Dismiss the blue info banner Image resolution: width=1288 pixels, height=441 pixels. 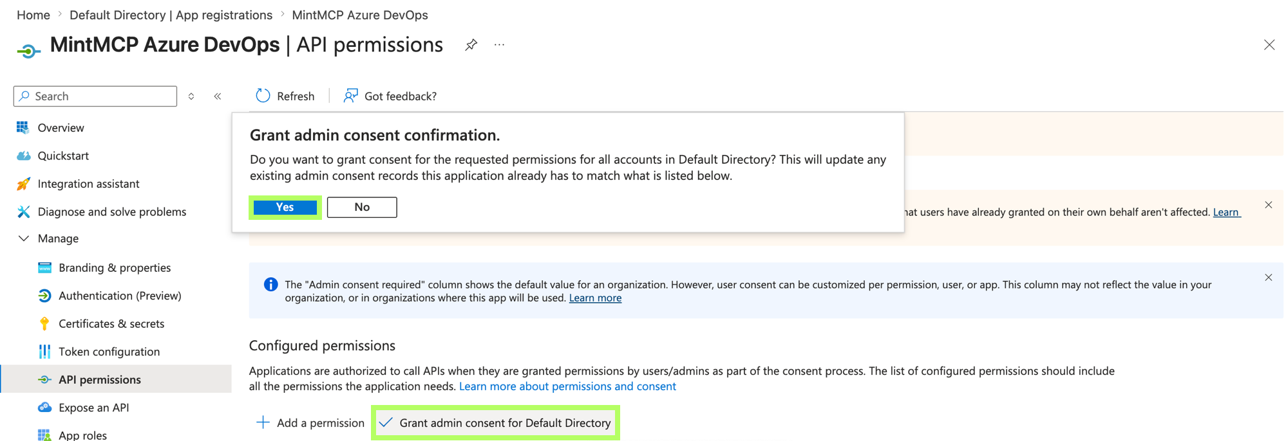pos(1268,278)
